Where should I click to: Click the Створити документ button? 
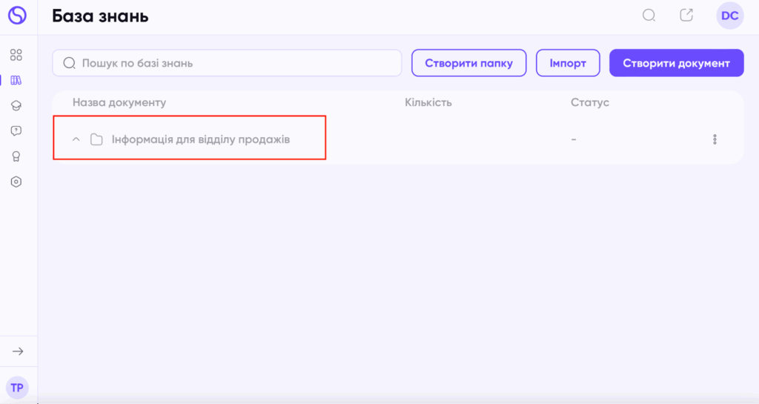[677, 63]
